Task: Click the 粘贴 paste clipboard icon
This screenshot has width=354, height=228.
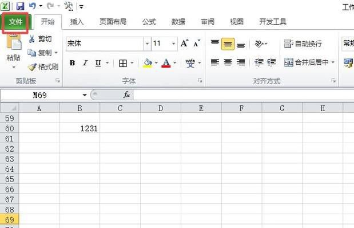Action: 14,42
